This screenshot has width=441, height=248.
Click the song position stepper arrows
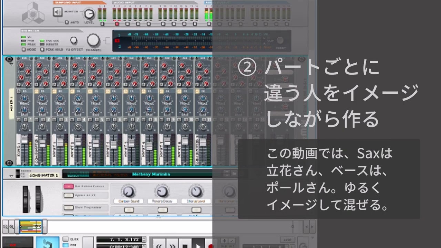coord(144,239)
